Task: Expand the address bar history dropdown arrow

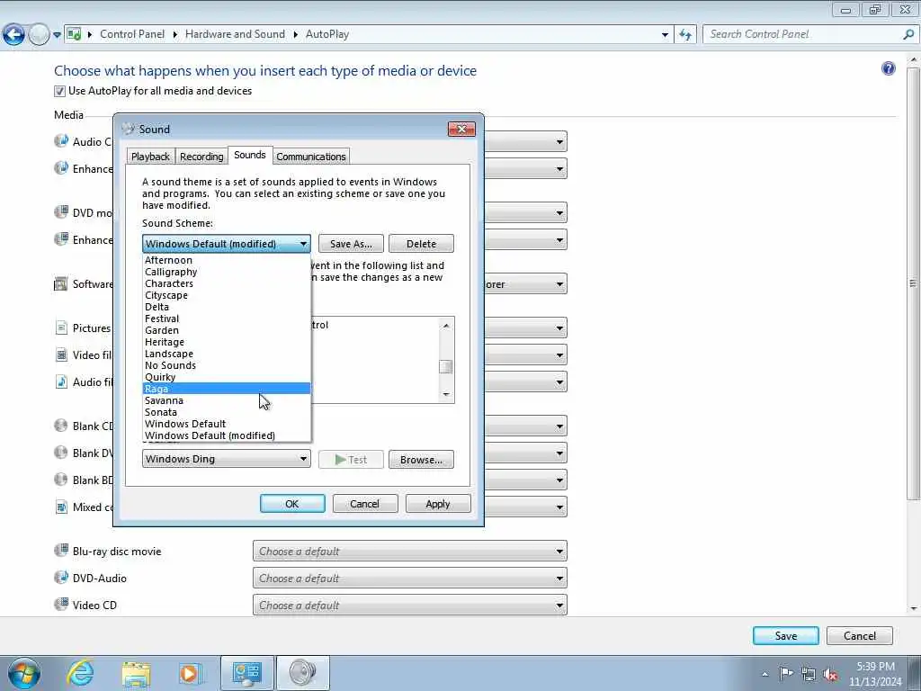Action: pyautogui.click(x=665, y=35)
